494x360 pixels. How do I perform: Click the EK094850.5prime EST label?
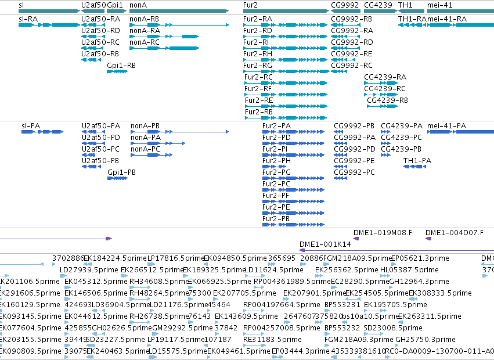coord(235,258)
